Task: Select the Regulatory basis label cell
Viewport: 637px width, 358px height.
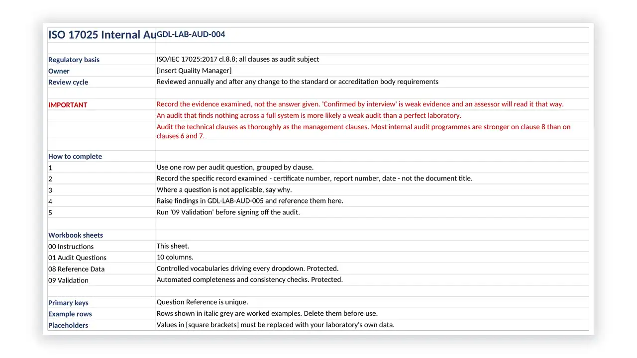Action: pos(102,60)
